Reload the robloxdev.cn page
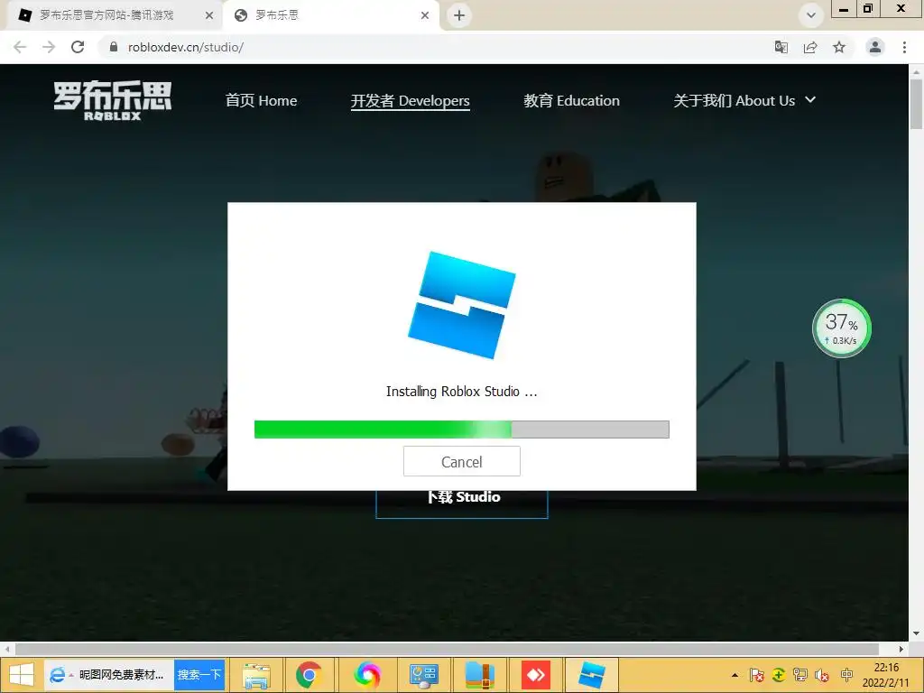The width and height of the screenshot is (924, 693). click(78, 47)
